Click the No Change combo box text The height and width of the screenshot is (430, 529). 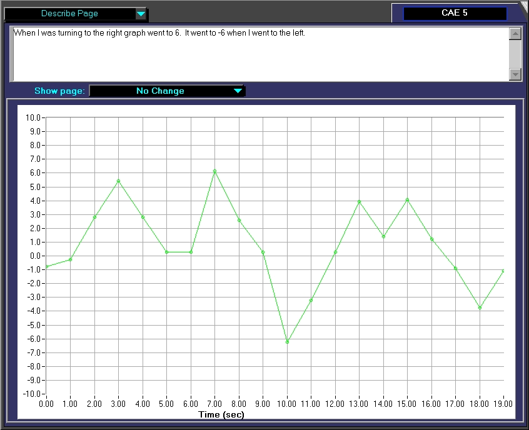click(160, 91)
